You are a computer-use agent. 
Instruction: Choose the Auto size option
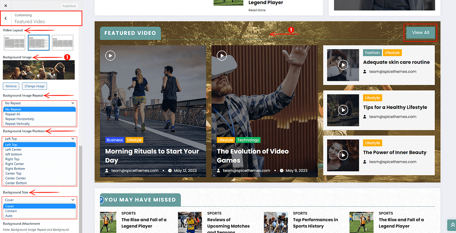[39, 216]
